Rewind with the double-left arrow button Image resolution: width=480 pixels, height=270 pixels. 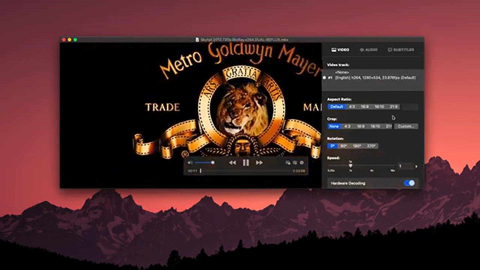tap(232, 163)
